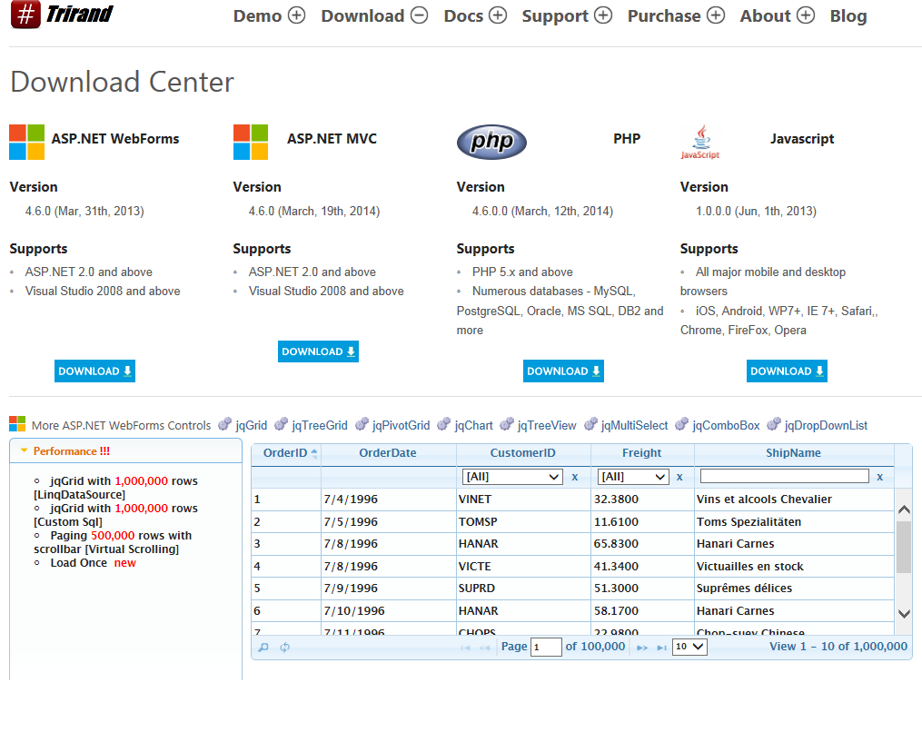Clear the Freight filter with x
Viewport: 922px width, 742px height.
[x=679, y=477]
